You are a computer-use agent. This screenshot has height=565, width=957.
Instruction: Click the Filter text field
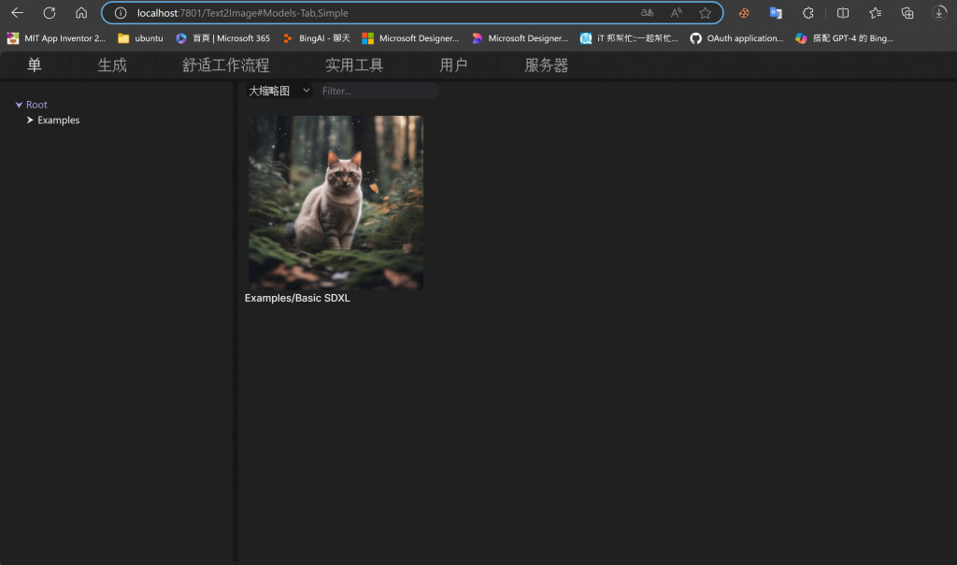(x=378, y=91)
